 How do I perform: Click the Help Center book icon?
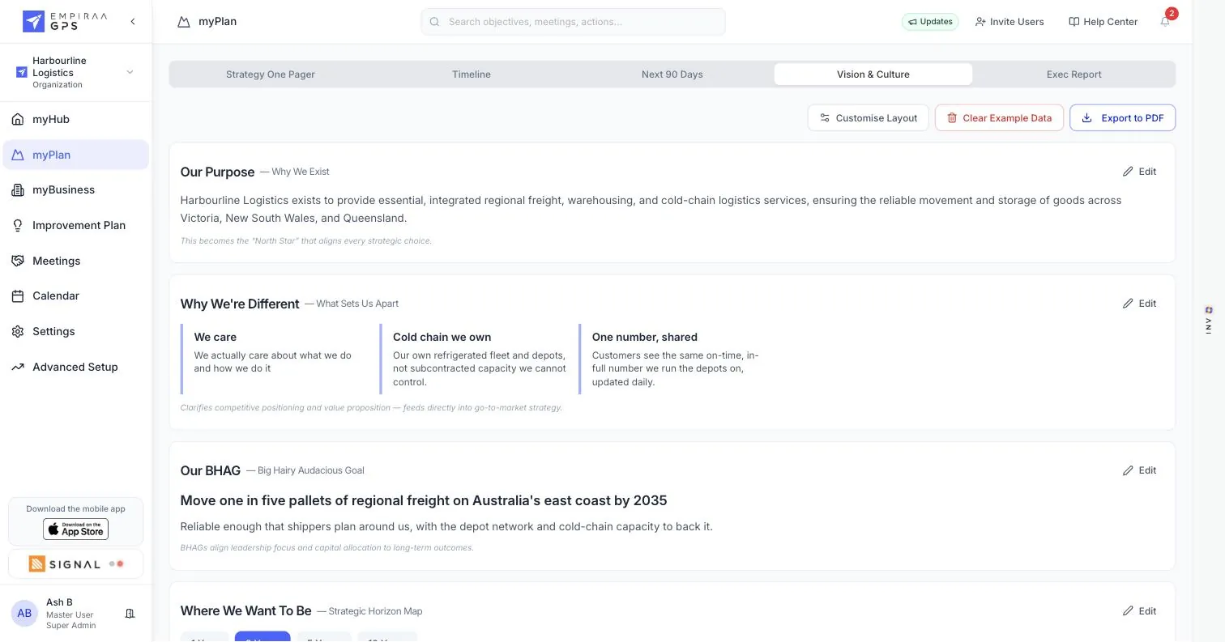click(1073, 22)
